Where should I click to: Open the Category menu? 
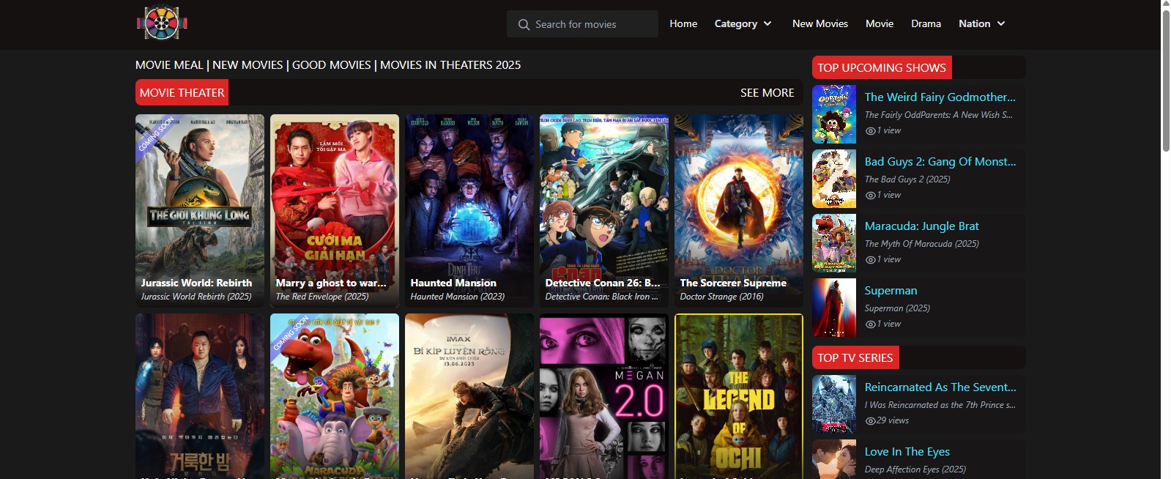743,23
